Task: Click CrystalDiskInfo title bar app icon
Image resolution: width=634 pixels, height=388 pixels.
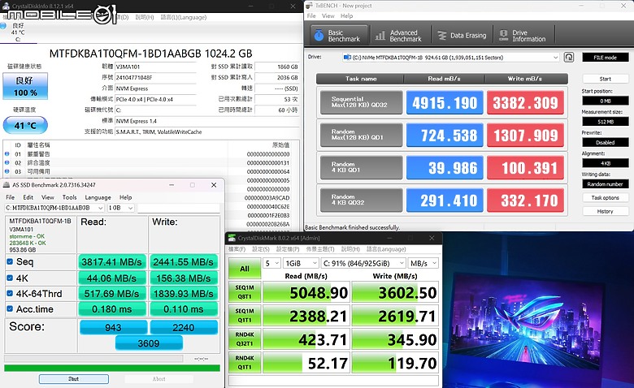Action: pyautogui.click(x=6, y=6)
